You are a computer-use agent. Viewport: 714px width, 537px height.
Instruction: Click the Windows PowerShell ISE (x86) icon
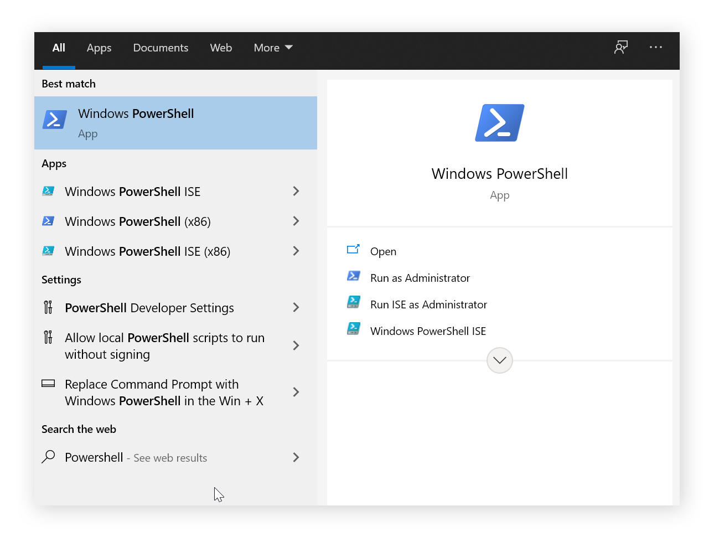tap(48, 251)
